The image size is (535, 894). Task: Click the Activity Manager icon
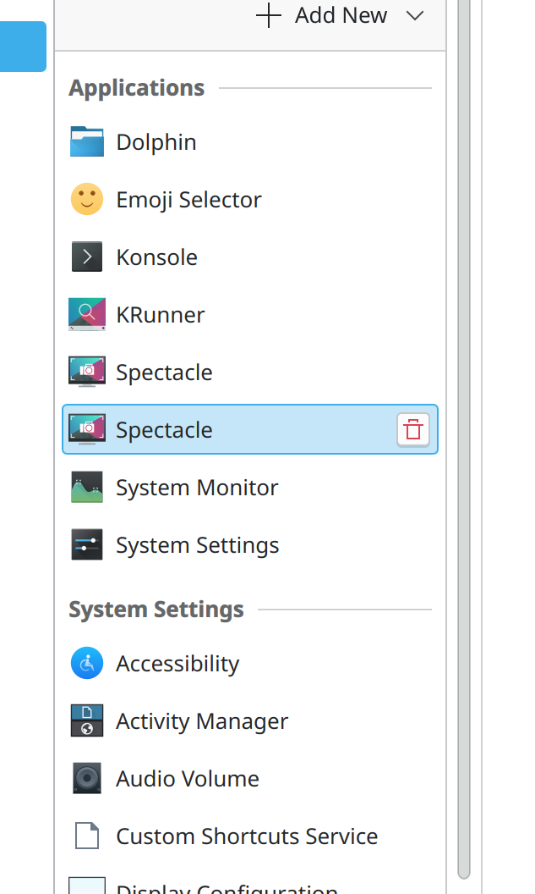(x=86, y=720)
